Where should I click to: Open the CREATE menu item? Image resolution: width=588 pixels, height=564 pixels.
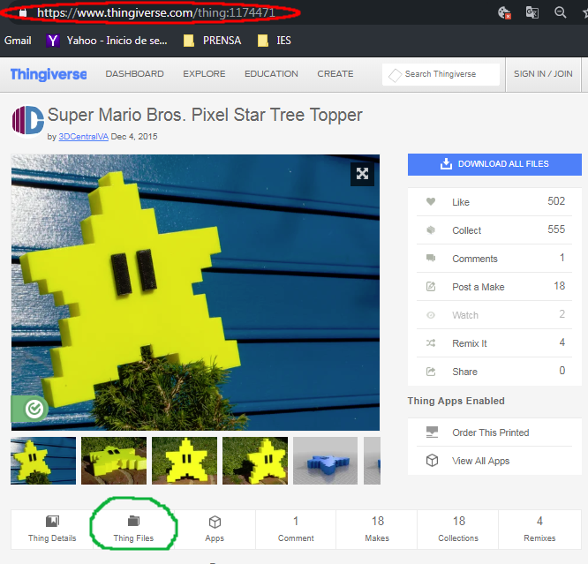click(x=335, y=74)
